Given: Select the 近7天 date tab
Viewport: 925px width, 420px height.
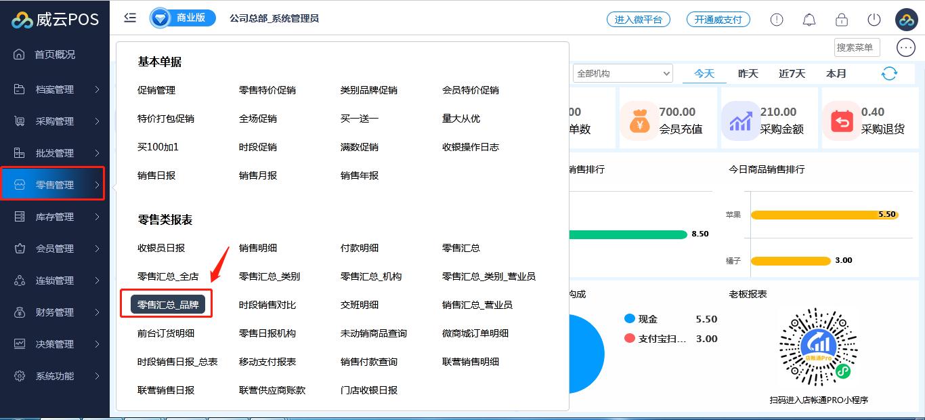Looking at the screenshot, I should tap(792, 74).
